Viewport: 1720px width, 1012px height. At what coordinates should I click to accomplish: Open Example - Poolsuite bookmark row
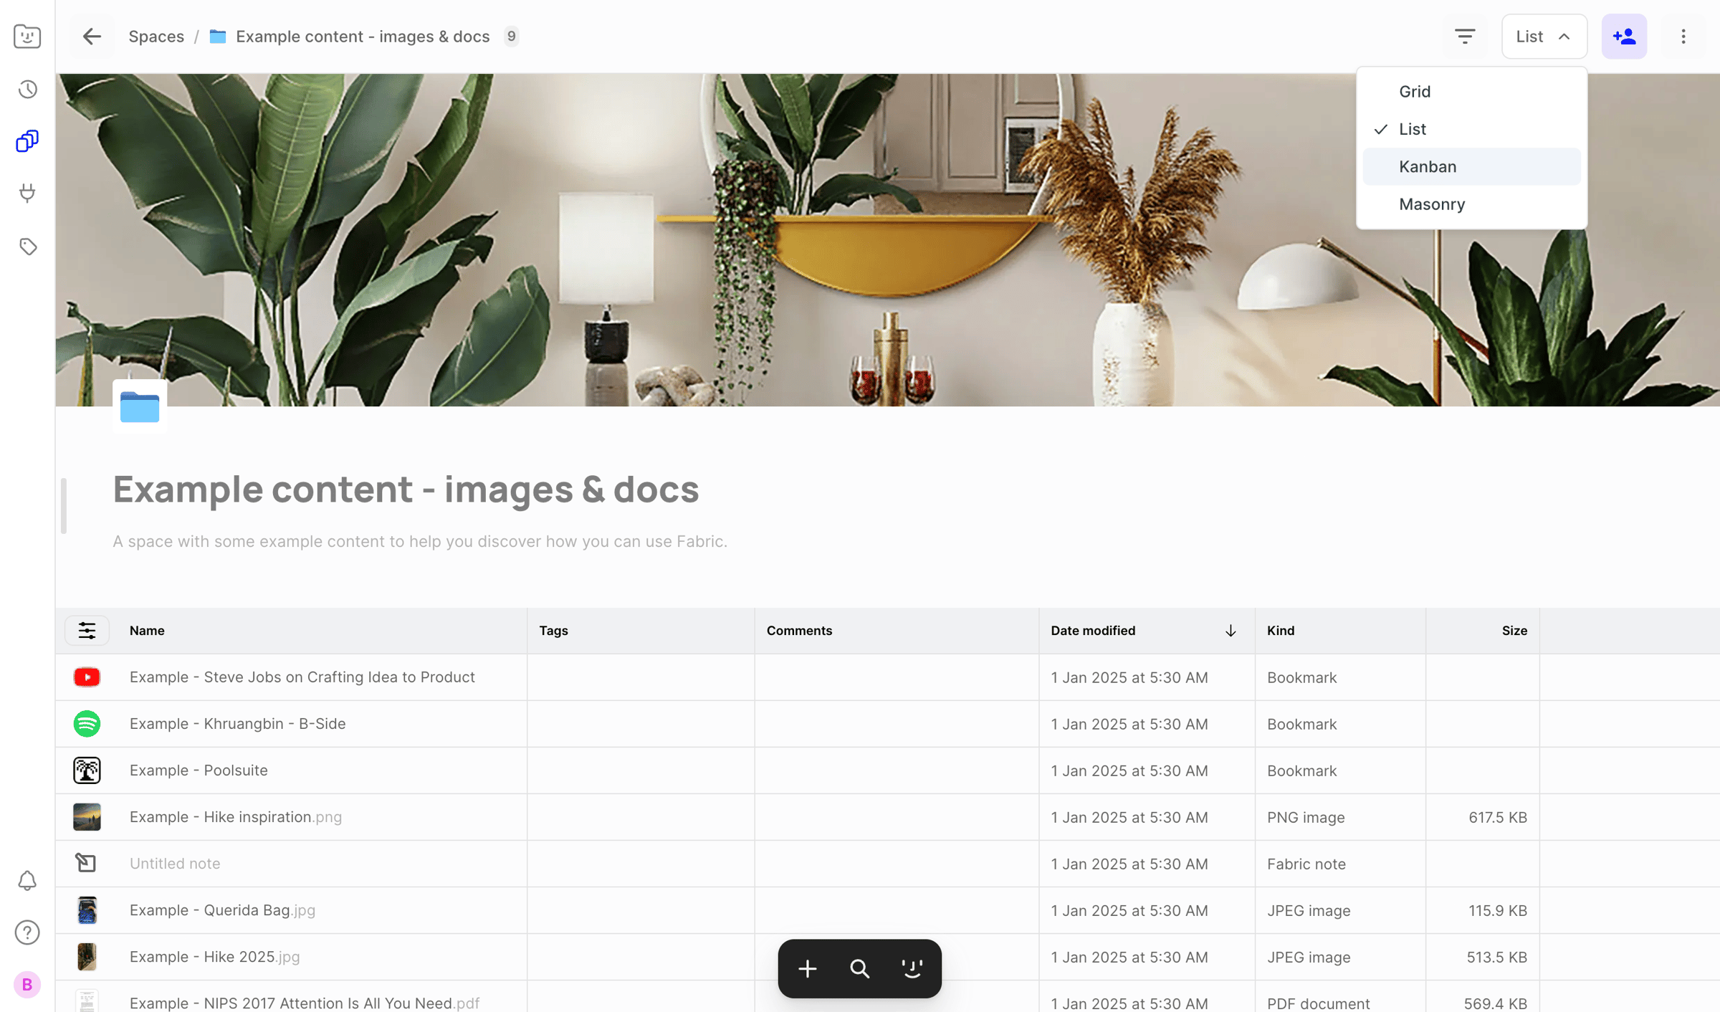coord(887,770)
